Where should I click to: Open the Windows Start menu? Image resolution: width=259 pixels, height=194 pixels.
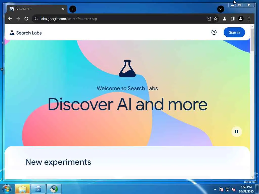tap(7, 189)
